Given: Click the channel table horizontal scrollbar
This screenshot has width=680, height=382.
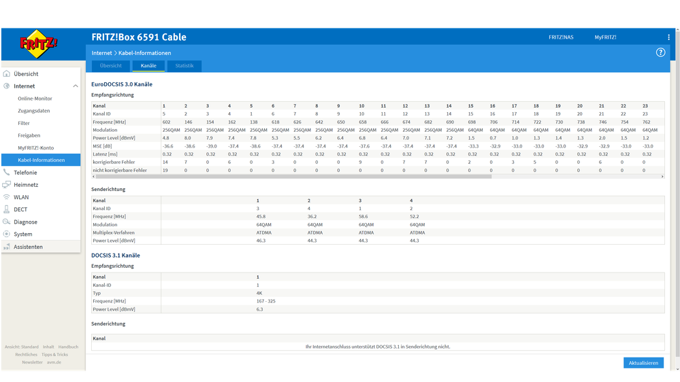Looking at the screenshot, I should 293,176.
